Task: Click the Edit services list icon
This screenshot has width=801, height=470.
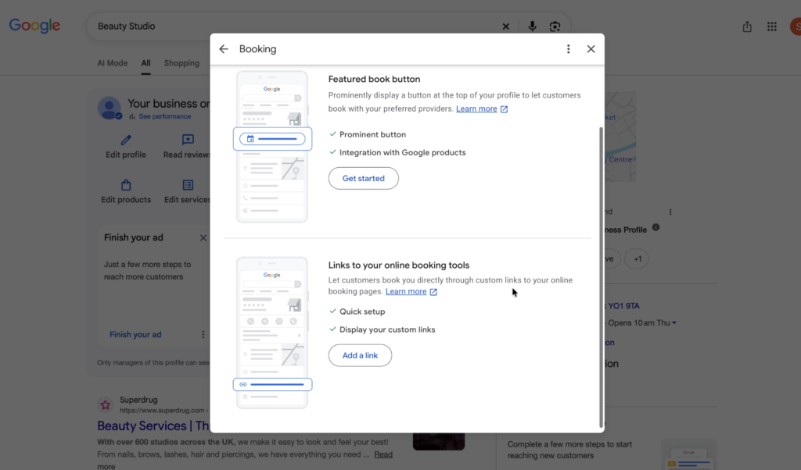Action: pyautogui.click(x=188, y=184)
